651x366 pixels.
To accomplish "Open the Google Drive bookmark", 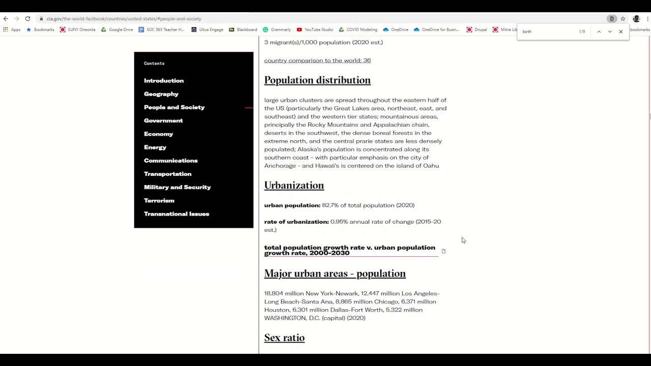I will point(116,29).
